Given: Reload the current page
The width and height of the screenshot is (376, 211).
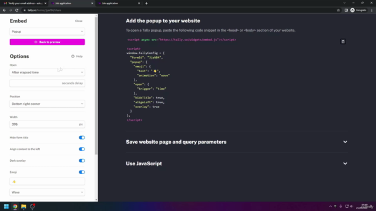Looking at the screenshot, I should [x=17, y=11].
